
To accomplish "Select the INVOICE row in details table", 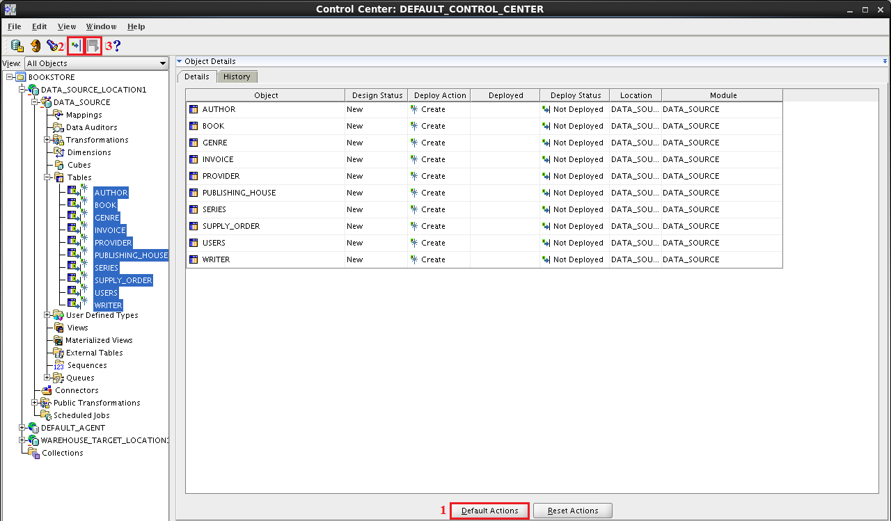I will point(484,159).
